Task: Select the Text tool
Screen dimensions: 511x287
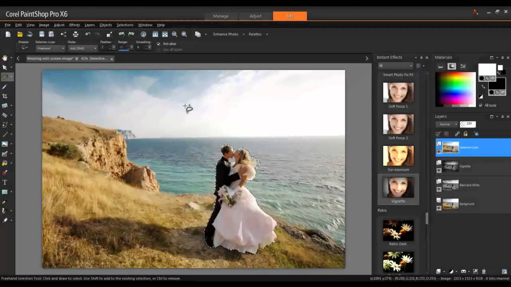Action: pyautogui.click(x=5, y=182)
